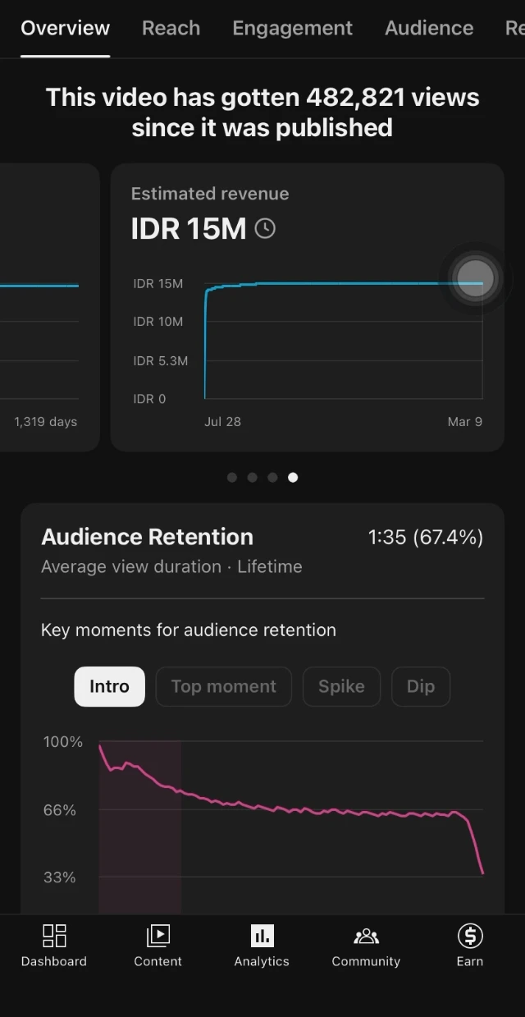The height and width of the screenshot is (1017, 525).
Task: Open the Audience tab
Action: point(429,28)
